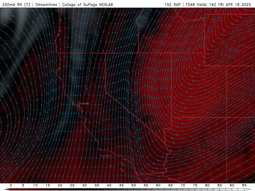255x191 pixels.
Task: Click the colorbar label "60"
Action: [158, 185]
